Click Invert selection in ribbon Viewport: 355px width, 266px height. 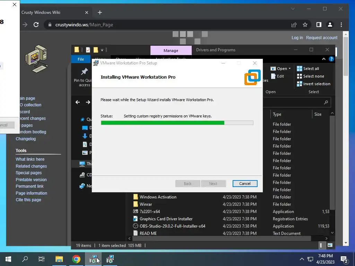313,84
